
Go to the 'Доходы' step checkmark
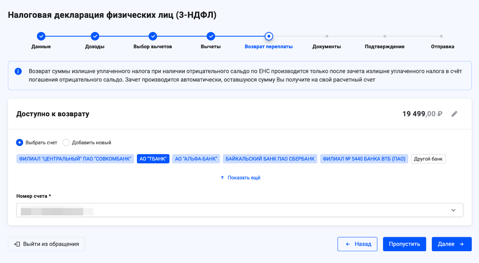click(95, 36)
